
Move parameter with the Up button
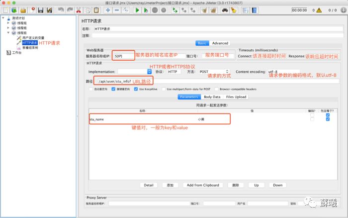[257, 185]
